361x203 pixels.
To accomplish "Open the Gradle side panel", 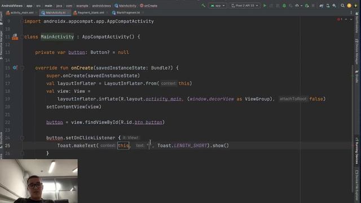I will [x=356, y=77].
